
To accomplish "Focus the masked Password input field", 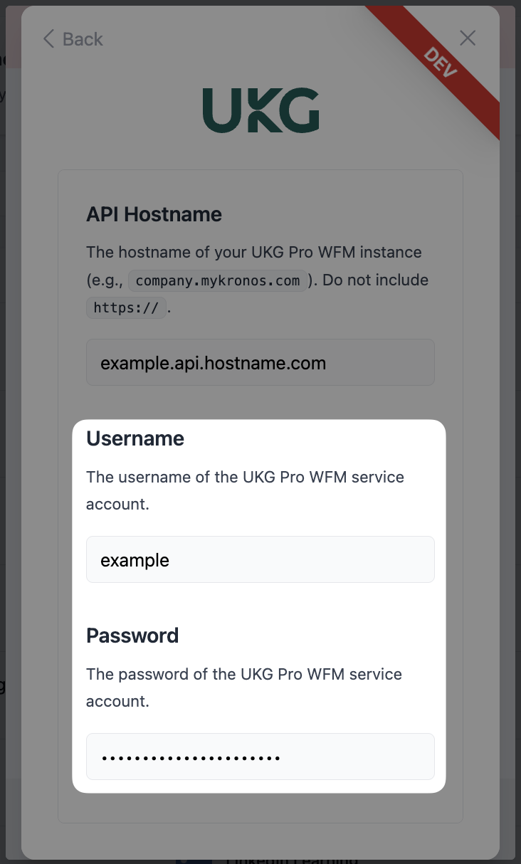I will pyautogui.click(x=260, y=757).
